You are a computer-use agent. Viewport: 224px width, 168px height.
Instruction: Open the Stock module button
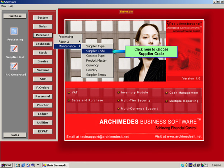coord(43,53)
